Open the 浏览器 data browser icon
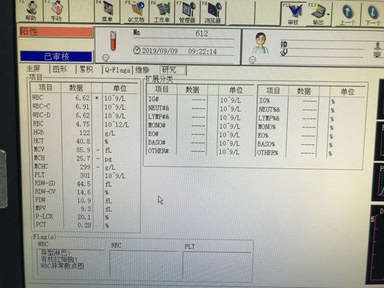Viewport: 384px width, 288px height. [213, 13]
